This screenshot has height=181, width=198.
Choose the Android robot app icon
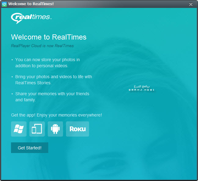55,129
